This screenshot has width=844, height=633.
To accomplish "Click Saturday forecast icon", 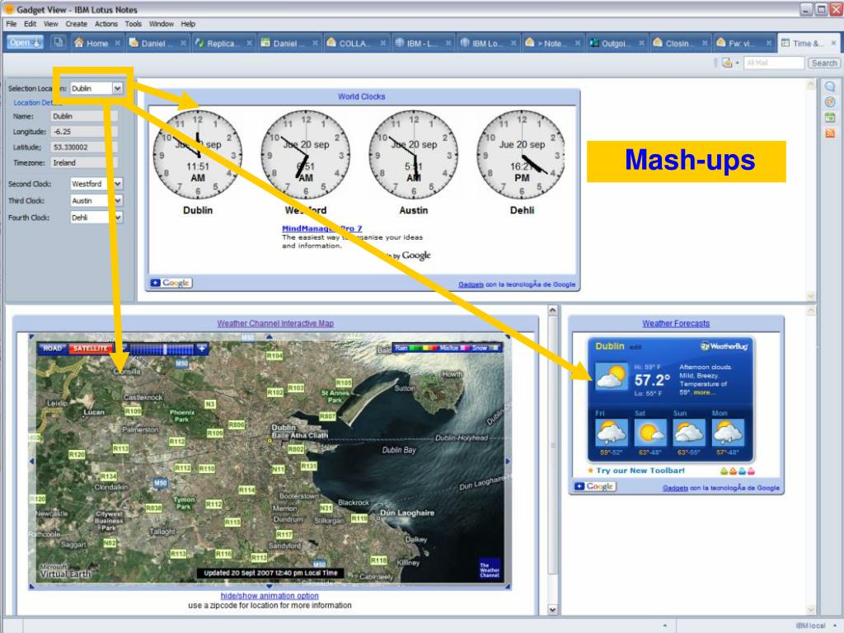I will tap(650, 433).
